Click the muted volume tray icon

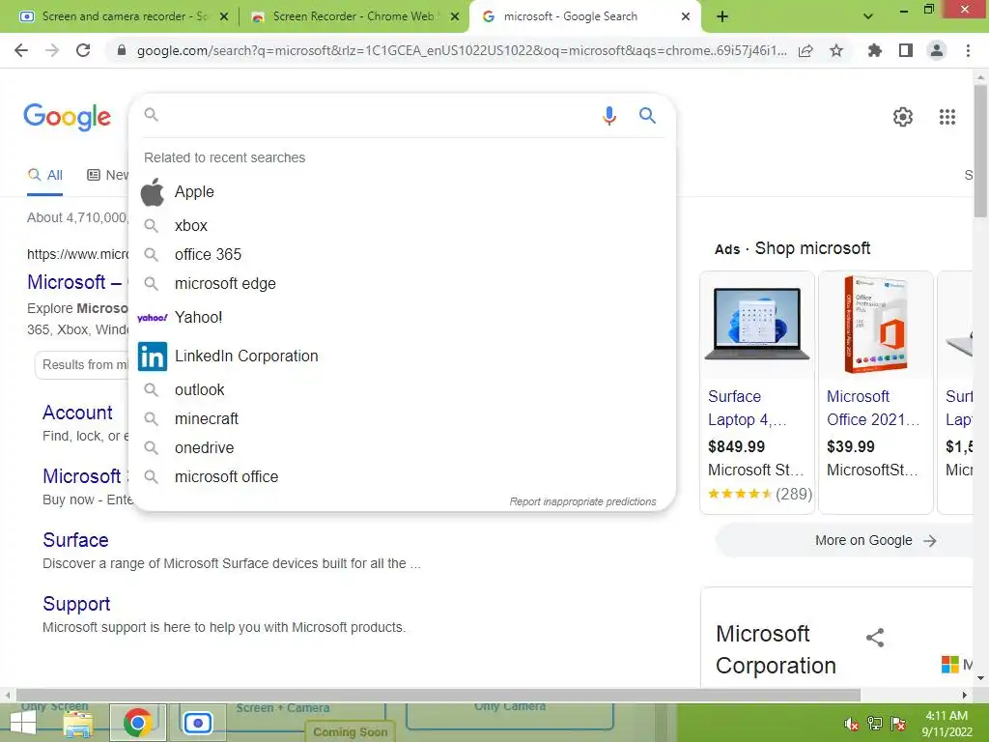pyautogui.click(x=851, y=724)
